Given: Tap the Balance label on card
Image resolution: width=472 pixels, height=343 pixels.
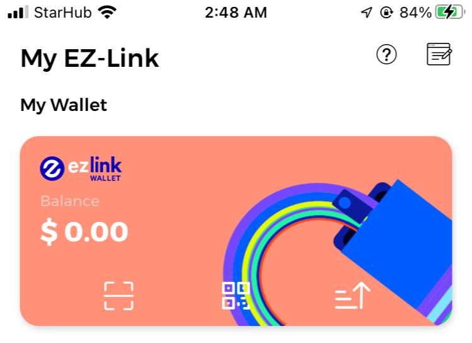Looking at the screenshot, I should point(70,201).
